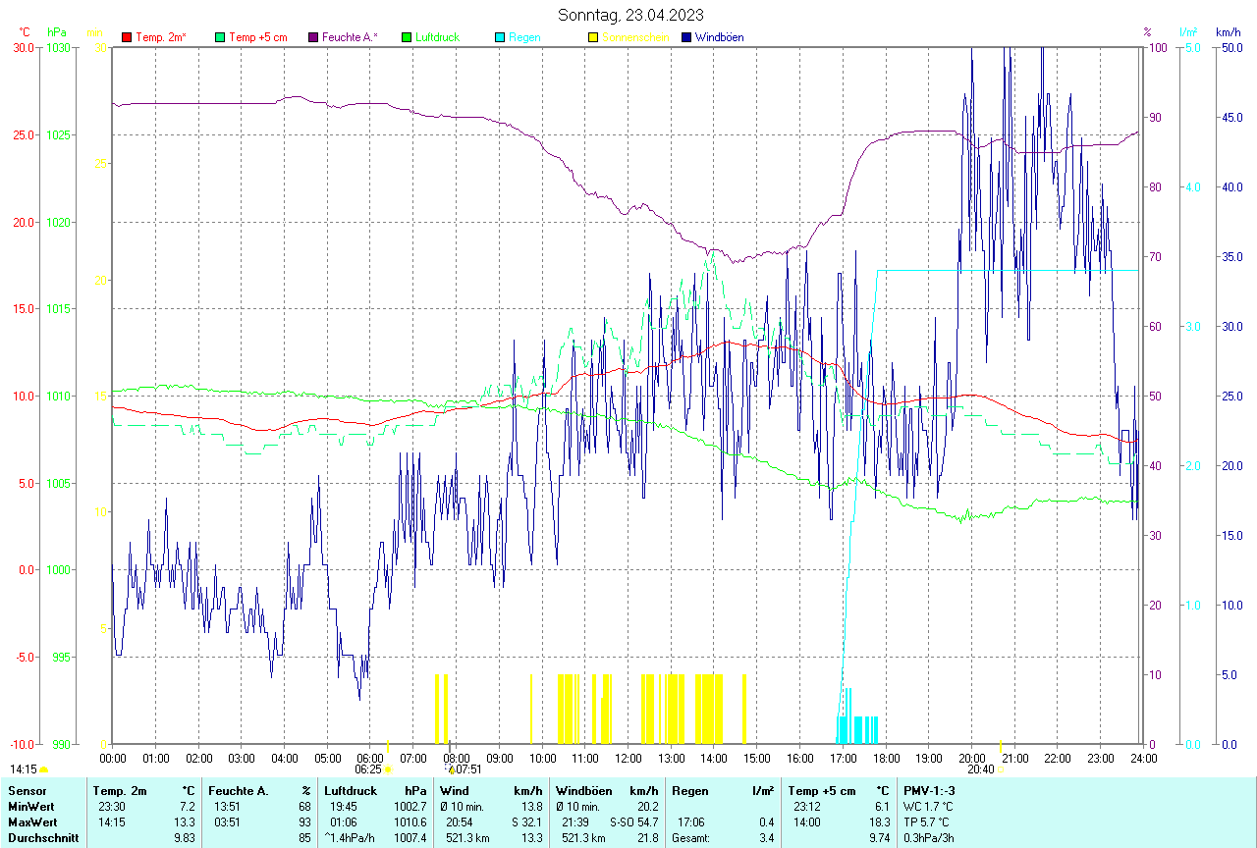
Task: Click the 00:00 time axis label
Action: [113, 758]
